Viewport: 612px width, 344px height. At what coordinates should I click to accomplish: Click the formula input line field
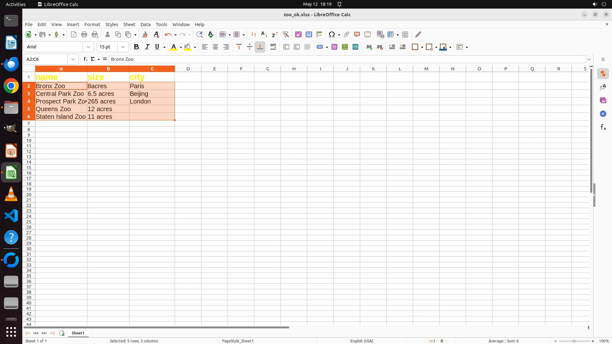347,59
